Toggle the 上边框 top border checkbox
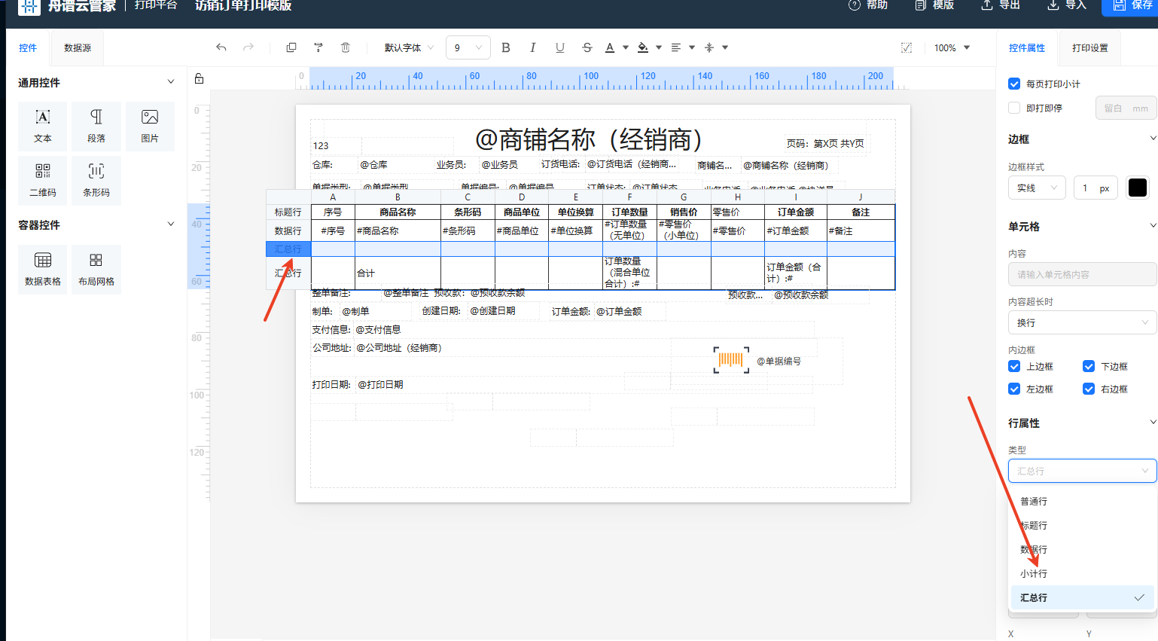This screenshot has width=1158, height=641. 1014,366
